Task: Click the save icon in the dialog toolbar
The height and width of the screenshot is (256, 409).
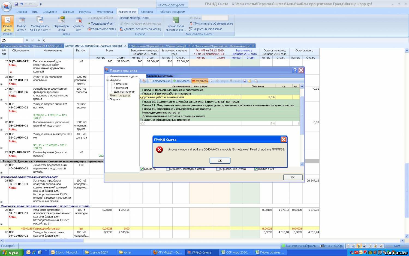Action: tap(245, 81)
